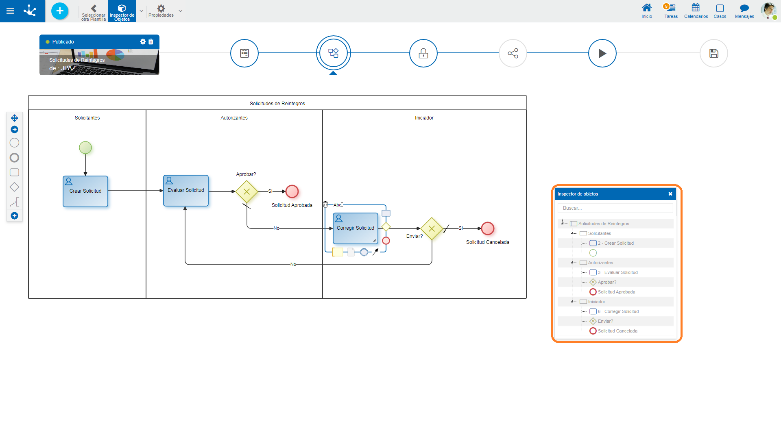Add text annotation from context pad
This screenshot has width=781, height=439.
point(338,252)
